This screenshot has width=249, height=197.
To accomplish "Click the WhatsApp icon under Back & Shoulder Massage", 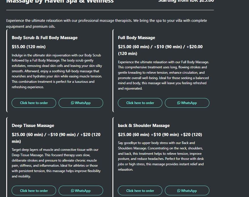I will pyautogui.click(x=179, y=191).
